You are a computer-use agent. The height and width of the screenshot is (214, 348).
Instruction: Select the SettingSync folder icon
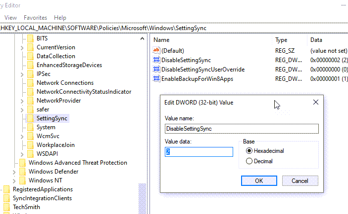point(30,118)
